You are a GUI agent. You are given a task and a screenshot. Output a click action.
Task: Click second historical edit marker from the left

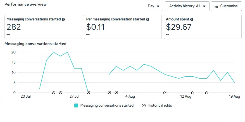pos(60,93)
